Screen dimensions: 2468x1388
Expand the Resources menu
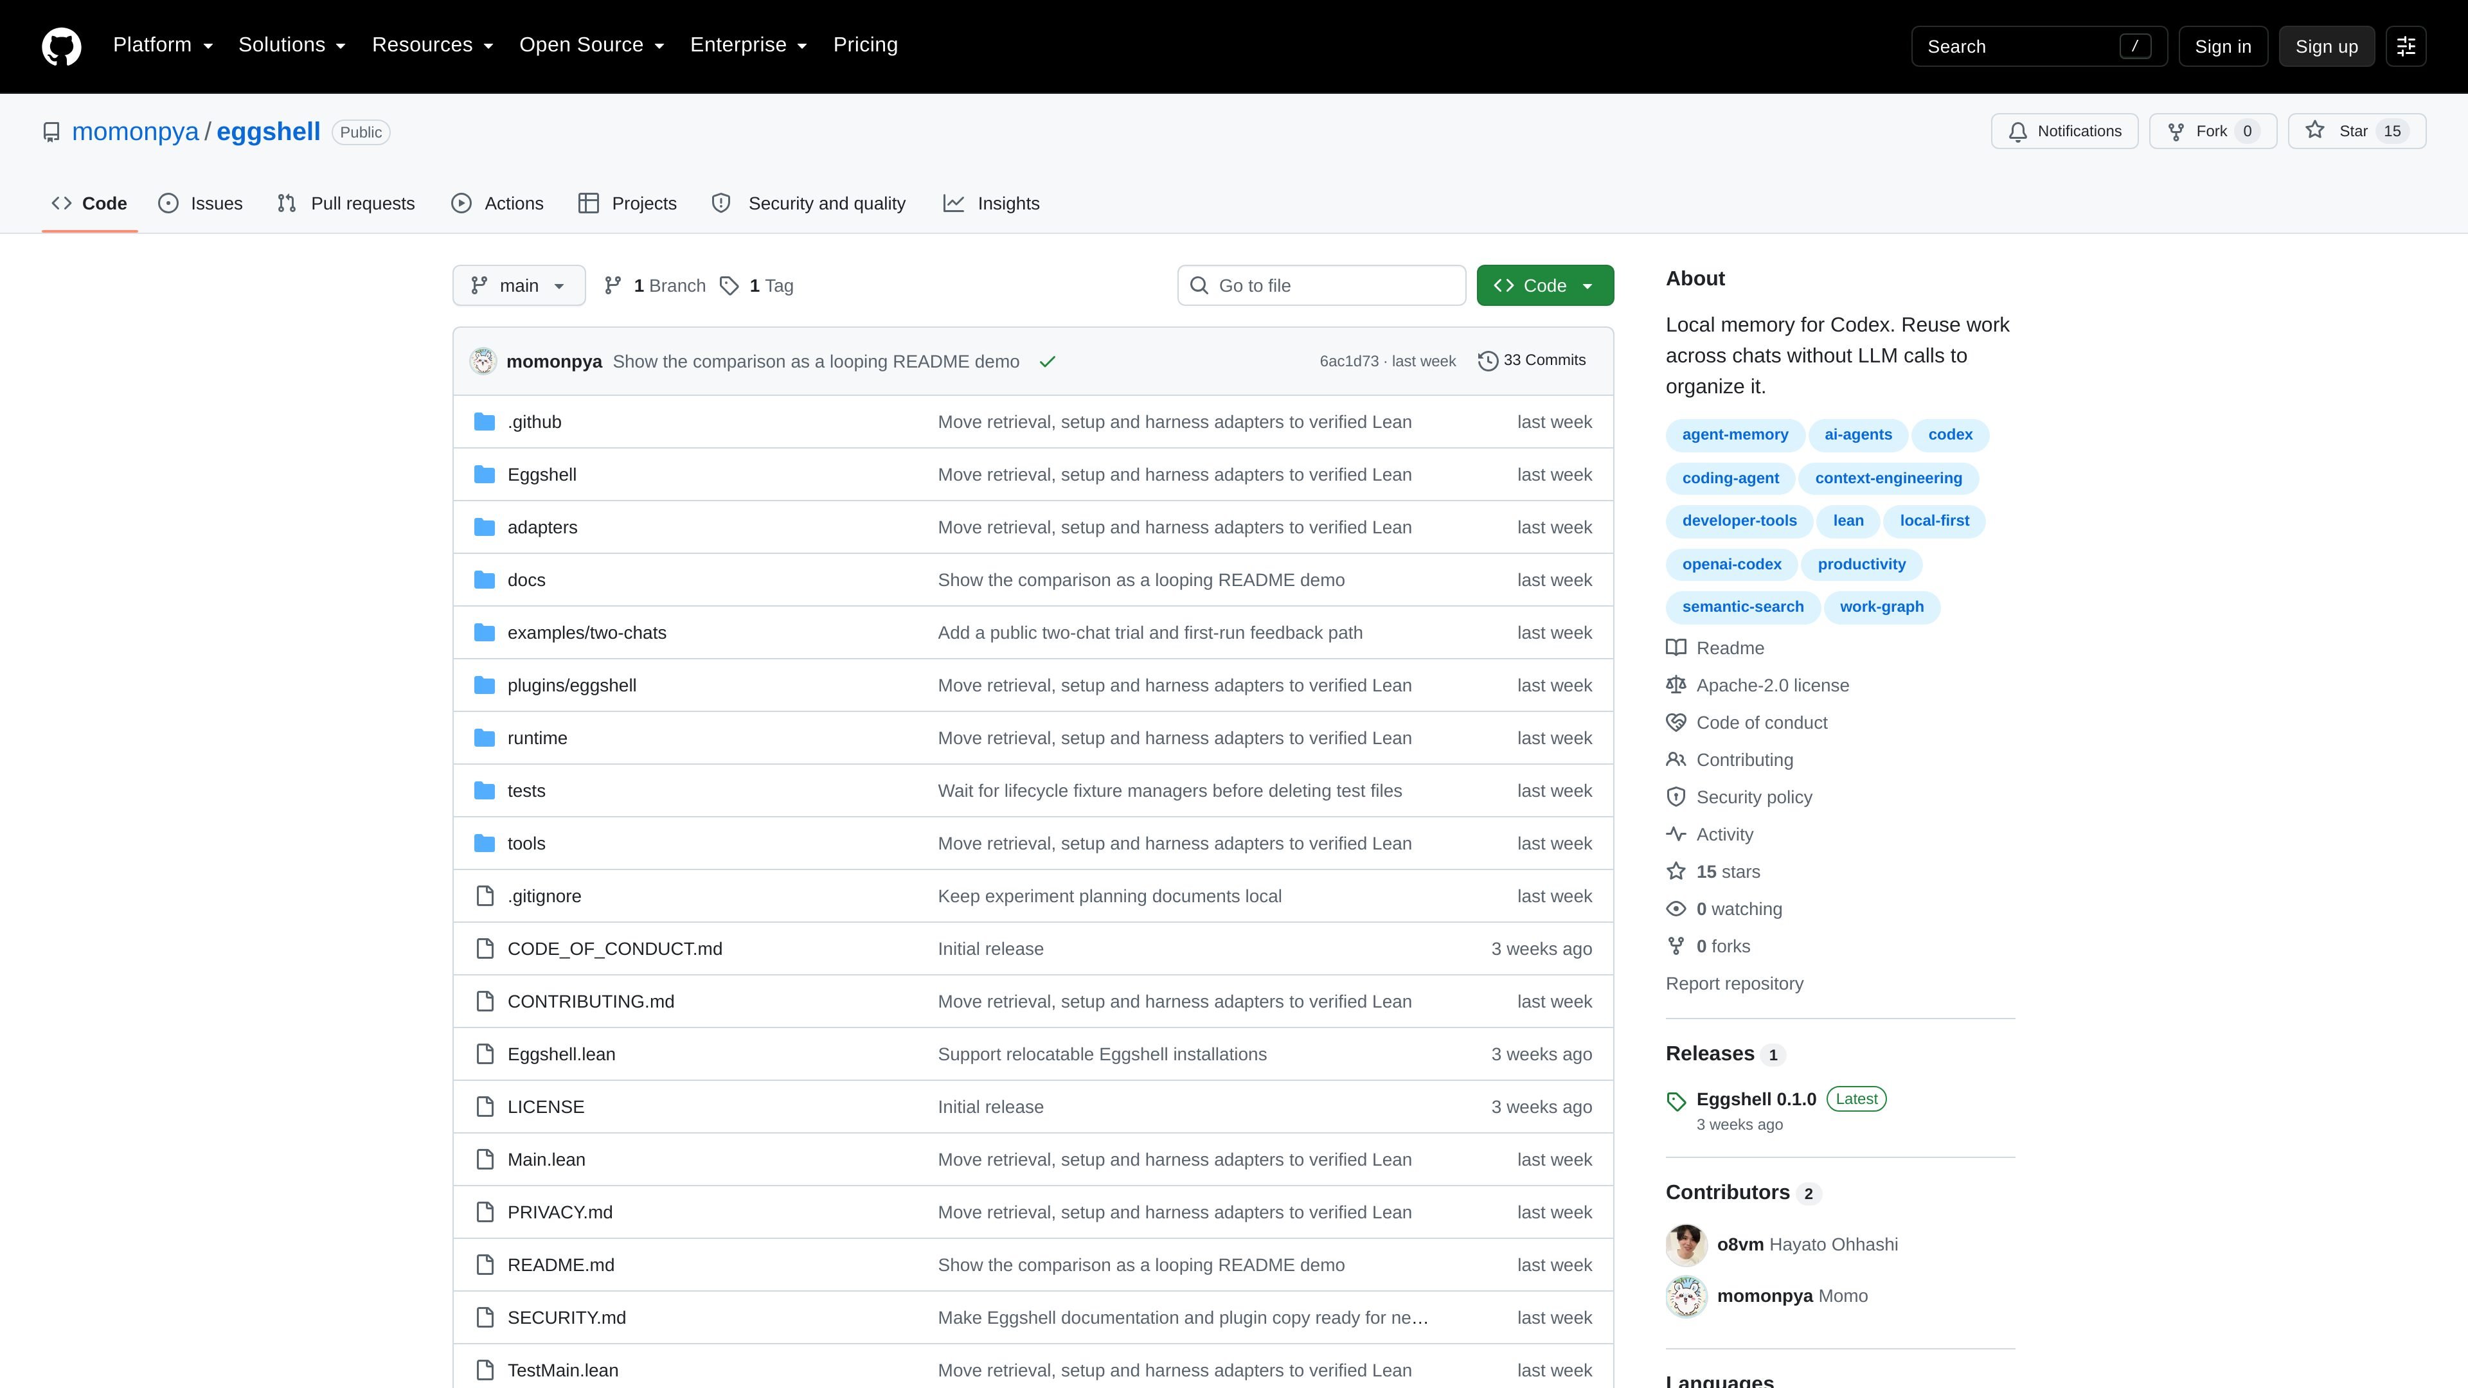click(433, 45)
